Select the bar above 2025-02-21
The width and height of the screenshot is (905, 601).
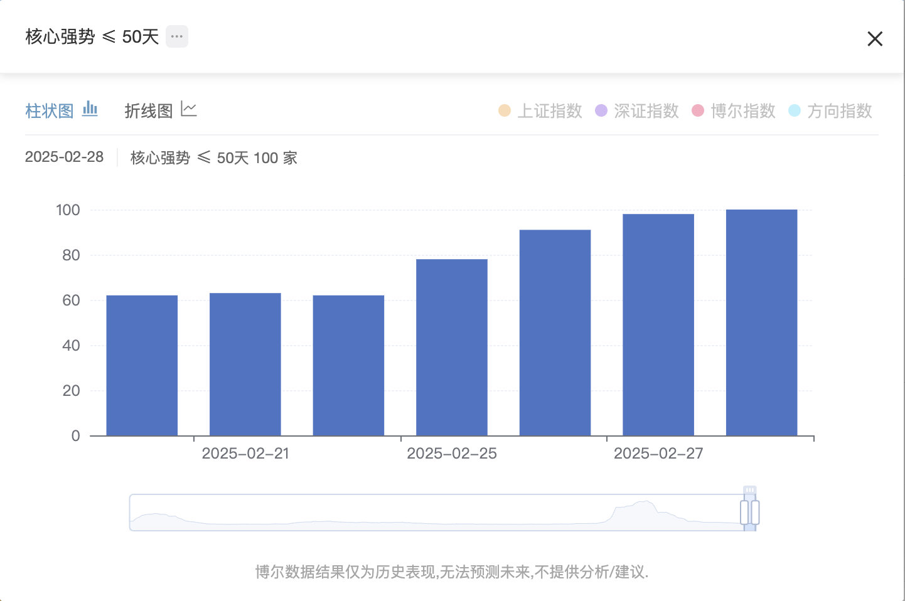[x=245, y=364]
